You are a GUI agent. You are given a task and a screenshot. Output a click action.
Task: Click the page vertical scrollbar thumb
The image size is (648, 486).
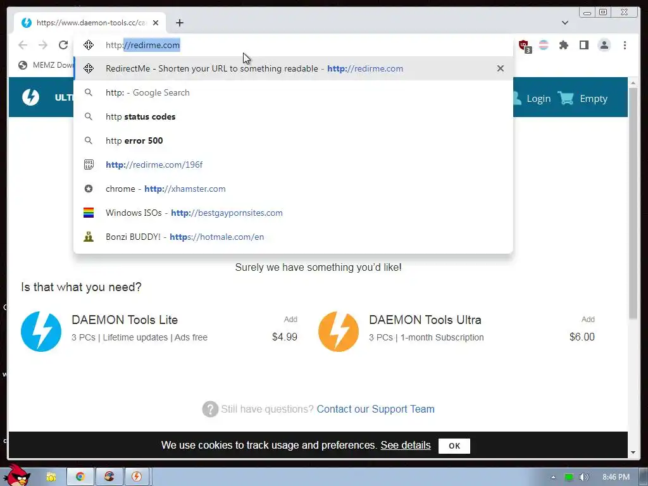point(633,203)
